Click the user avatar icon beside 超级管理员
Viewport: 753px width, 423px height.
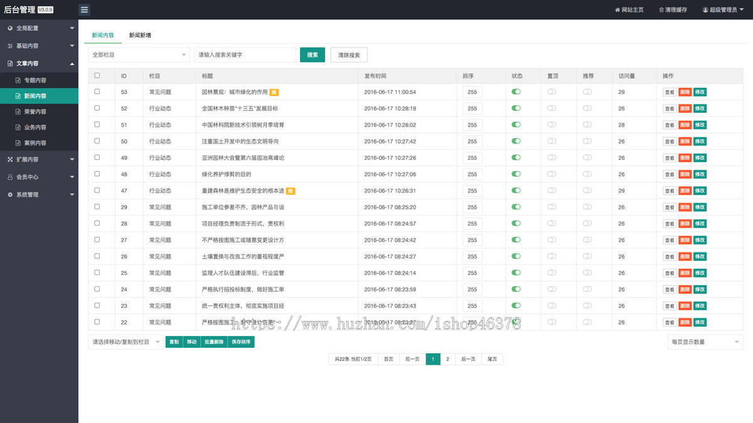[x=705, y=10]
